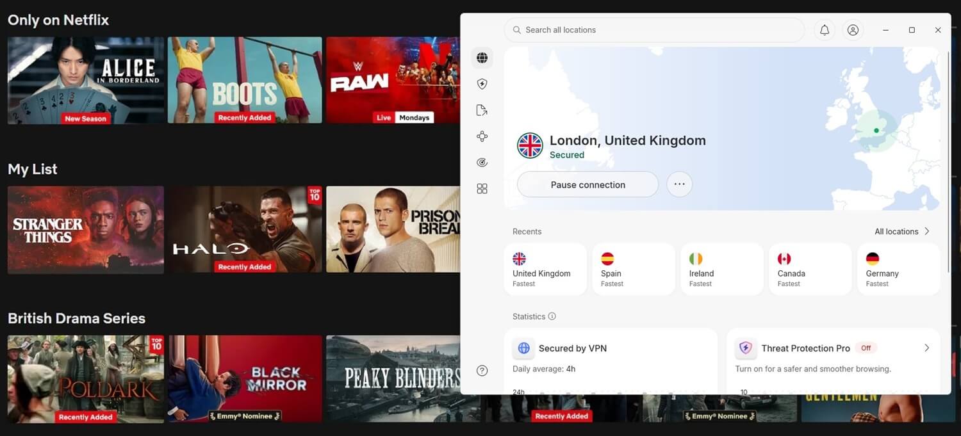Open Black Mirror thumbnail on Netflix
Screen dimensions: 961x436
click(245, 379)
